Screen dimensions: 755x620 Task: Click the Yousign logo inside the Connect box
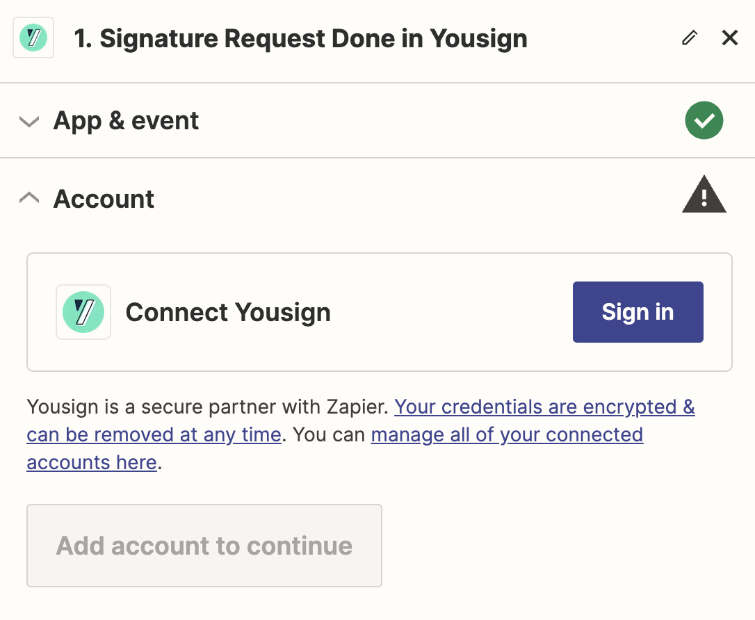(x=83, y=312)
